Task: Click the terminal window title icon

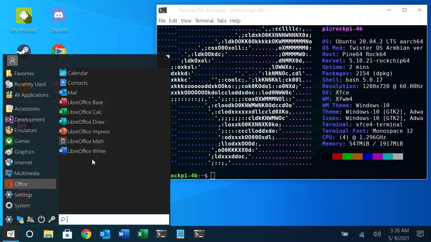Action: click(163, 10)
